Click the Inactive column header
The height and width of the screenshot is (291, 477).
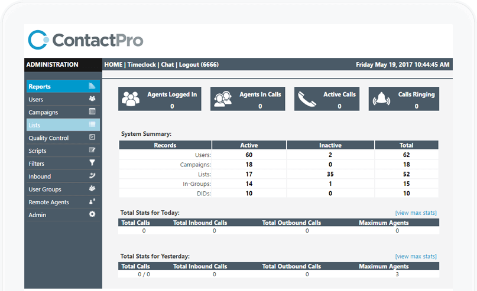pos(330,145)
